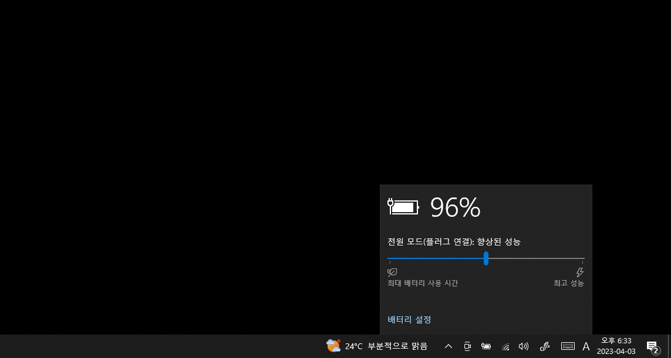Viewport: 671px width, 358px height.
Task: Open the weather widget showing 24°C
Action: click(x=376, y=346)
